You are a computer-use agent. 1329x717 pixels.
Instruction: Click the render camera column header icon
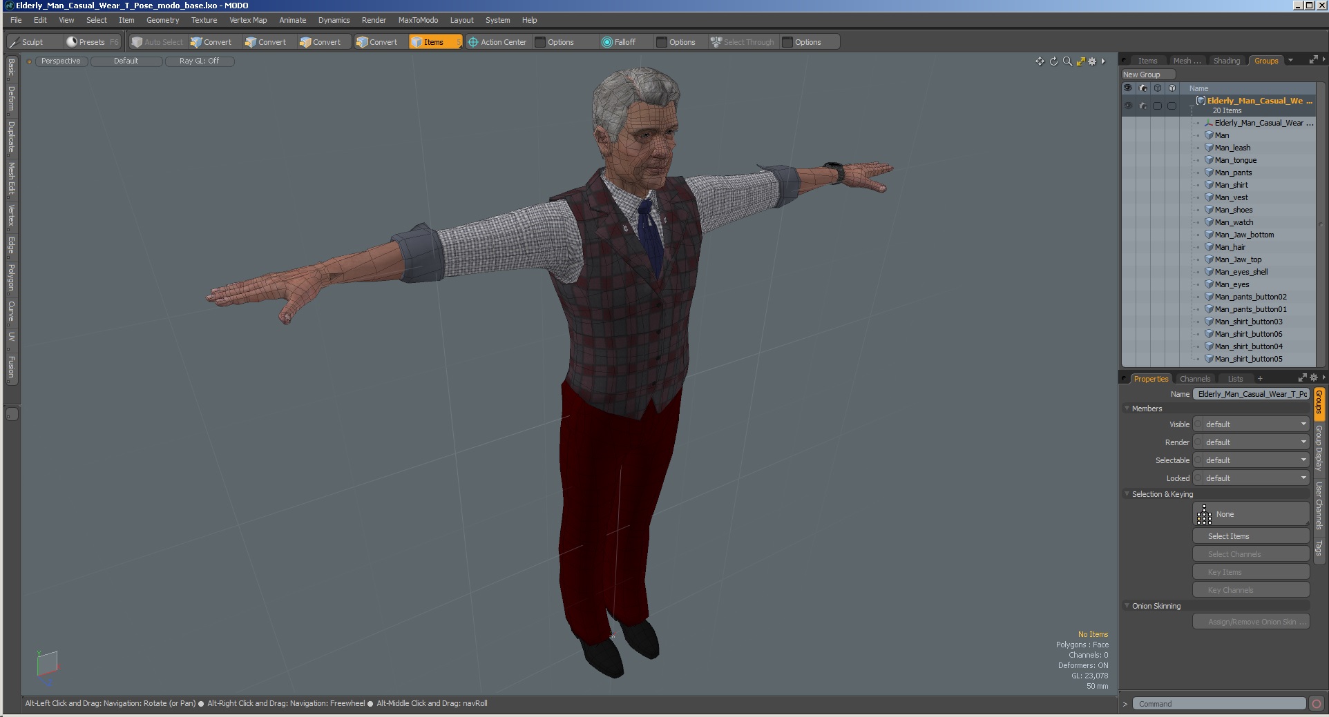(x=1142, y=88)
